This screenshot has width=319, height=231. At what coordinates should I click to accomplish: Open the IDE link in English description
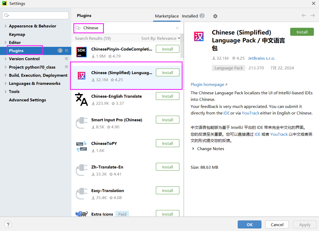pos(226,113)
